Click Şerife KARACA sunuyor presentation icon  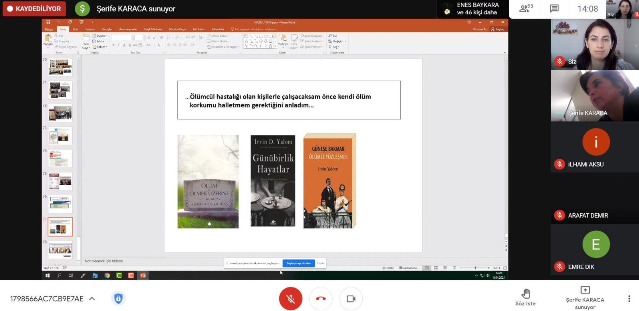(585, 290)
